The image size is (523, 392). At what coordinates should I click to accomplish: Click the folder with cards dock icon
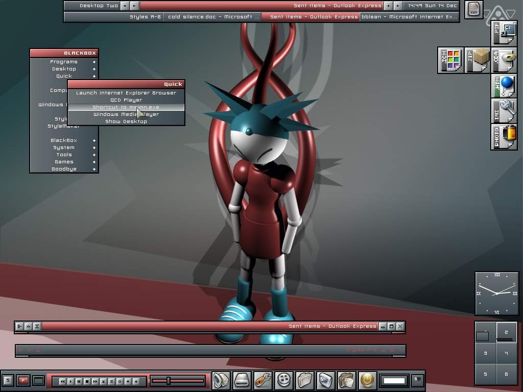pos(347,380)
